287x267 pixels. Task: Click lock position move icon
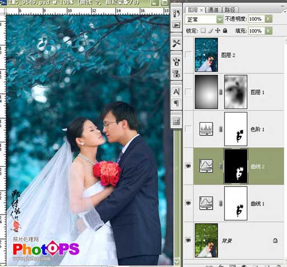[x=218, y=31]
